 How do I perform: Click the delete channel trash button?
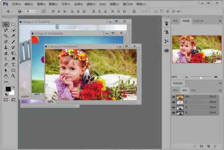pyautogui.click(x=215, y=146)
